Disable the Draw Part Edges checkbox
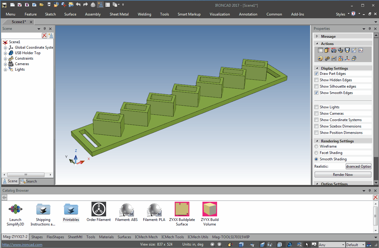 click(x=316, y=74)
